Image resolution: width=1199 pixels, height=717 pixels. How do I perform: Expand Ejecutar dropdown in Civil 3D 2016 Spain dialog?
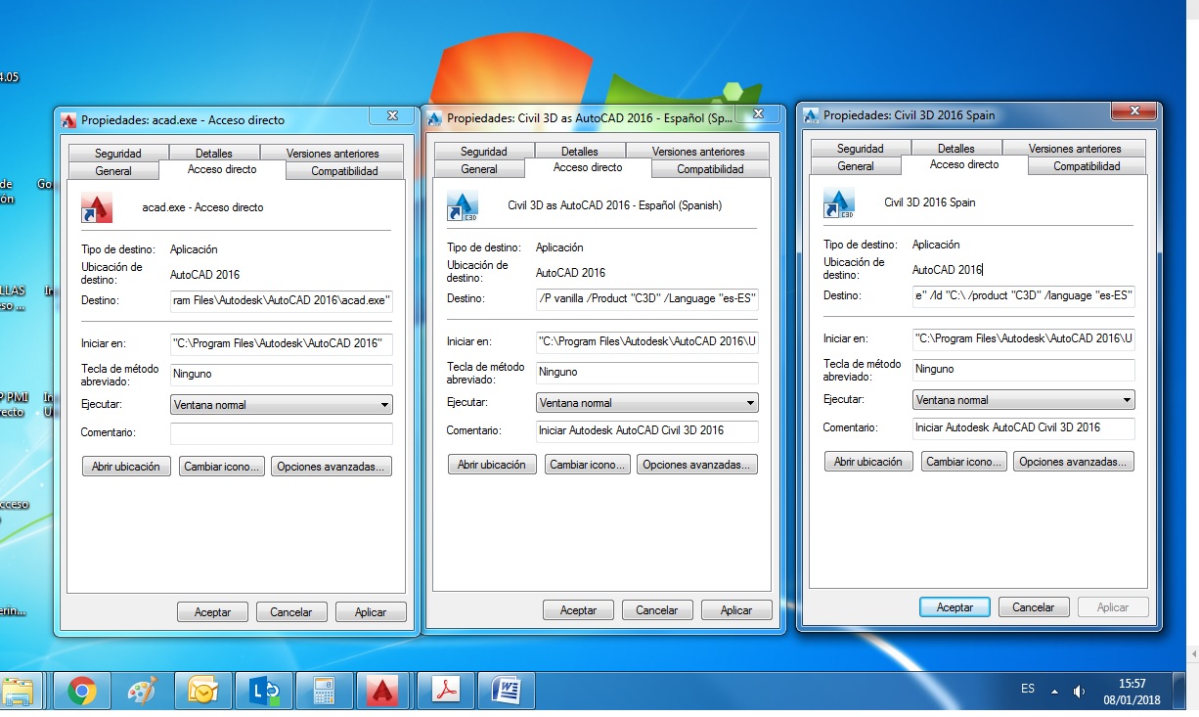pos(1024,399)
